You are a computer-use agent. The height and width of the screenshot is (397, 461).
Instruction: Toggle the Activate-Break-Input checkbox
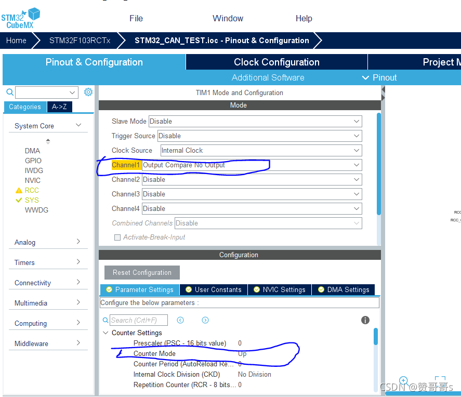117,237
